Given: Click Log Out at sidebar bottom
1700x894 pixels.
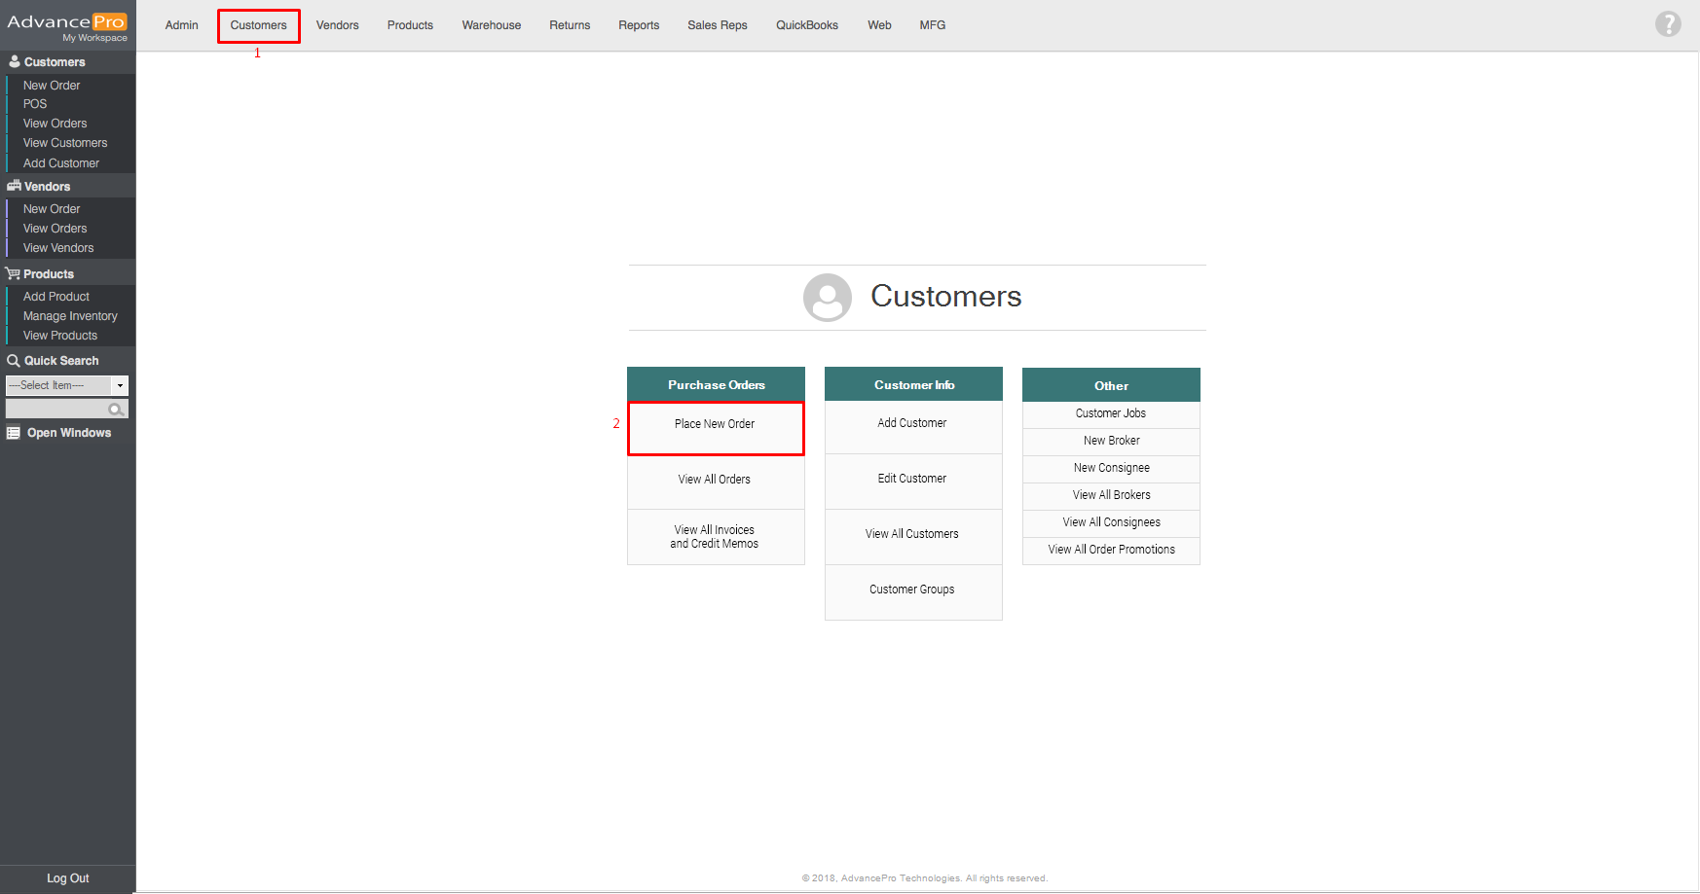Looking at the screenshot, I should pos(67,878).
